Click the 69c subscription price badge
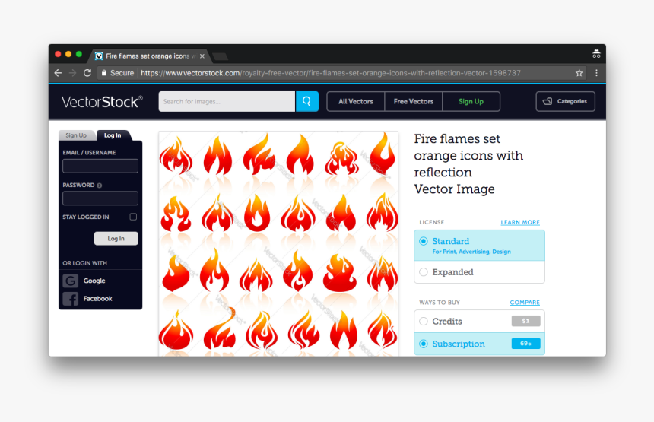The height and width of the screenshot is (422, 654). tap(526, 344)
